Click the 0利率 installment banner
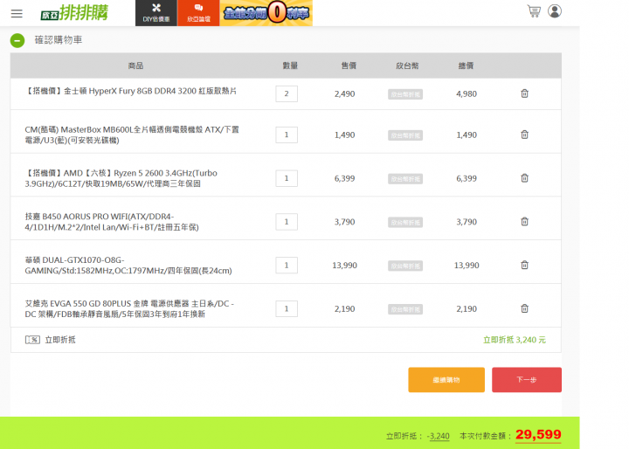 [266, 13]
